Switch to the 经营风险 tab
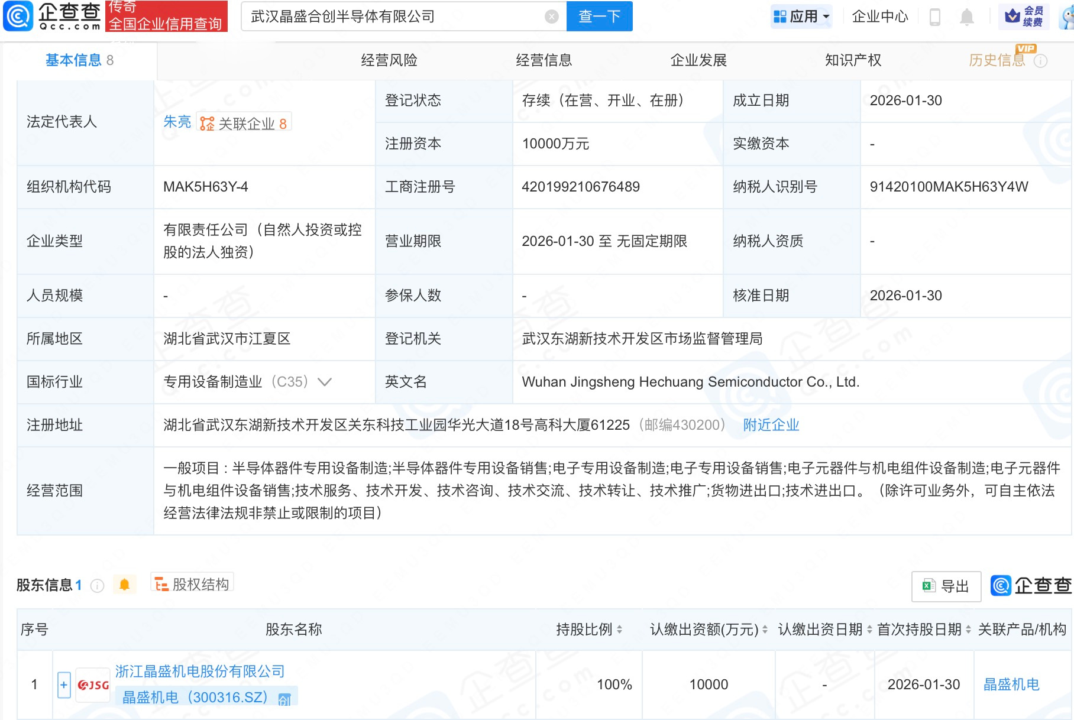 [390, 60]
